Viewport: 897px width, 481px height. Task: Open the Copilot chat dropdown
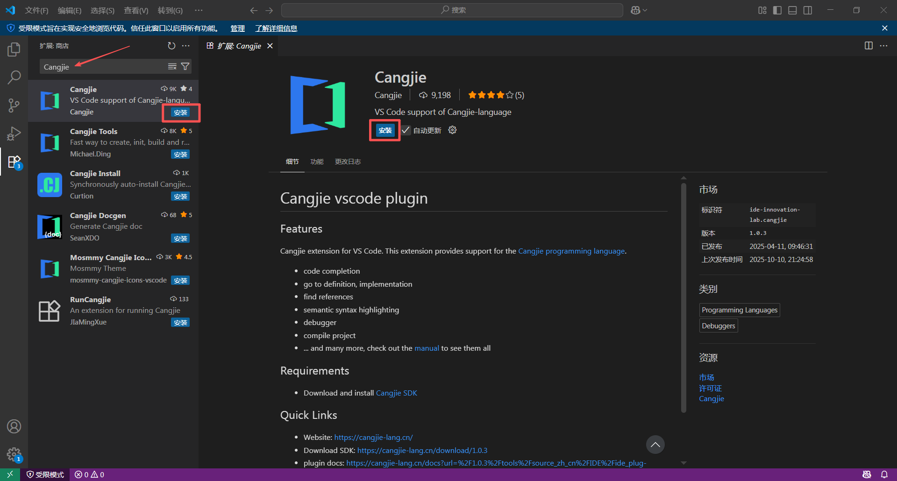point(639,10)
